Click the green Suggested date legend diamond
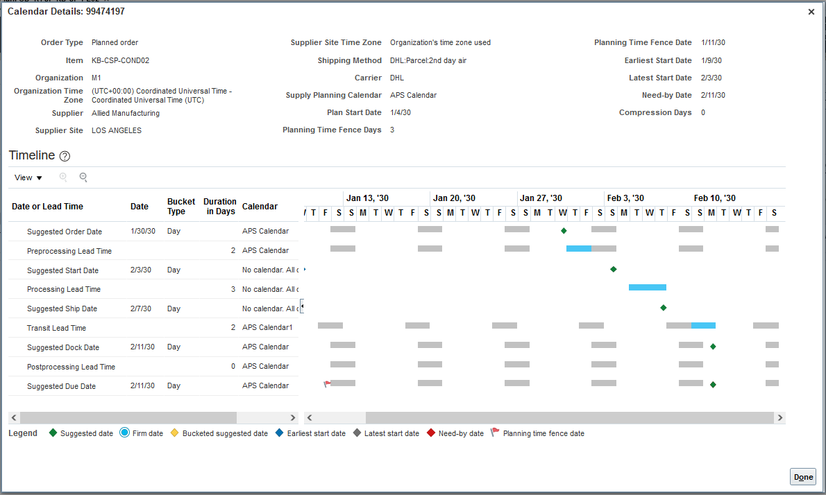The height and width of the screenshot is (495, 826). click(53, 433)
